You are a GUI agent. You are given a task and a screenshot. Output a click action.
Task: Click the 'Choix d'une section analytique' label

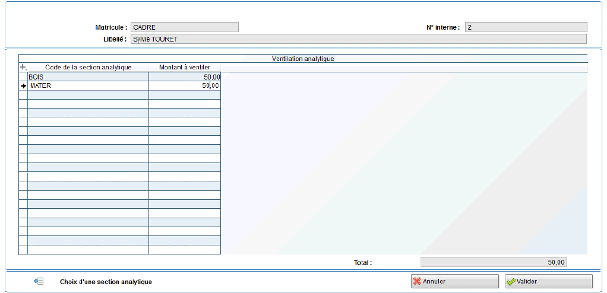point(106,282)
